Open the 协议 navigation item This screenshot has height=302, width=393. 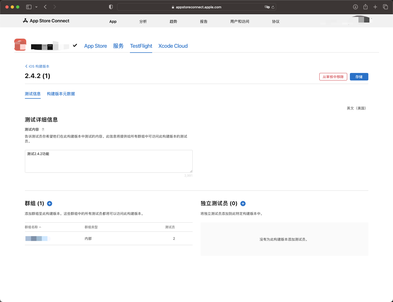point(276,21)
